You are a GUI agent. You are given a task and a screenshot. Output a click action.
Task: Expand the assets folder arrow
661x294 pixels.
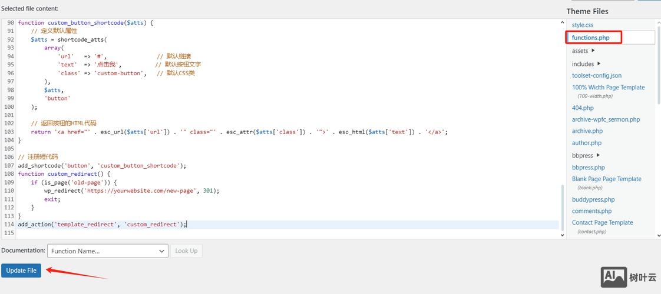593,51
